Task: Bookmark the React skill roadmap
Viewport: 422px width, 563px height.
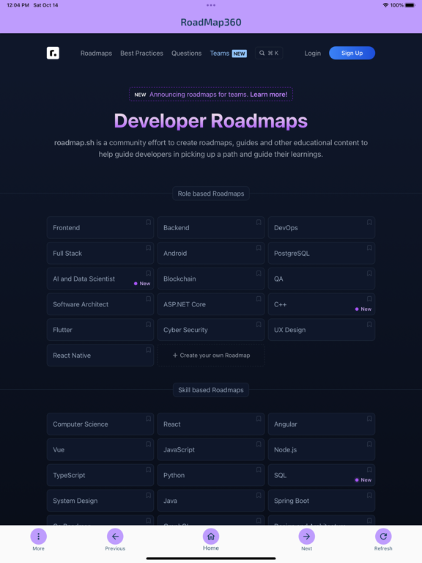Action: 259,419
